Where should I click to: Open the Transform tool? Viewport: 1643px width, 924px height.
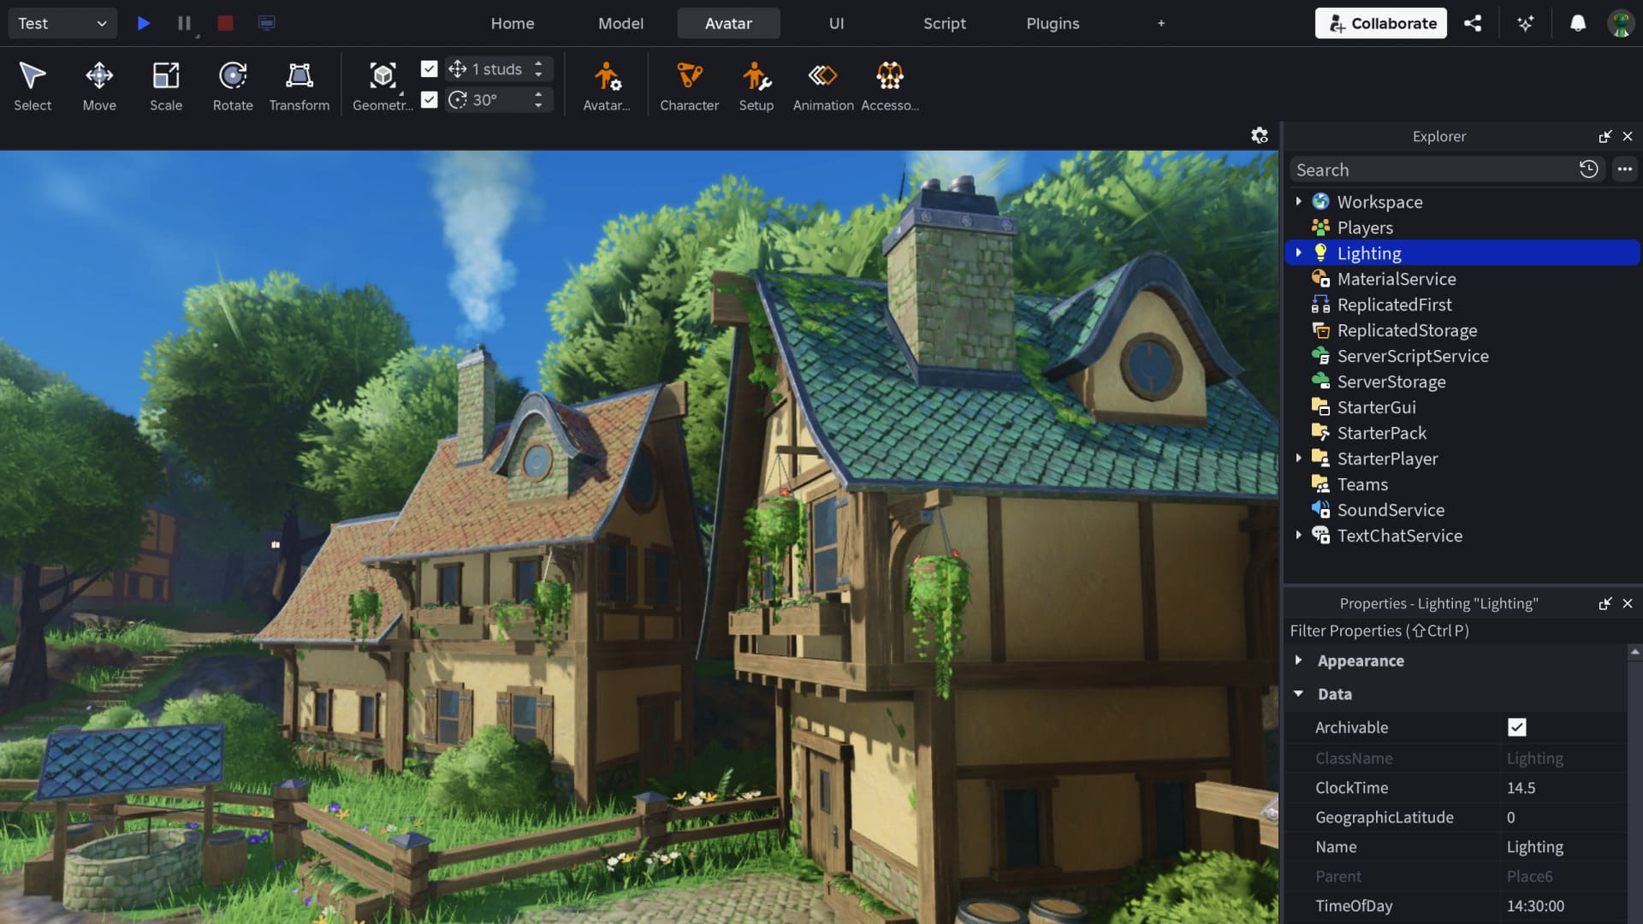[299, 84]
